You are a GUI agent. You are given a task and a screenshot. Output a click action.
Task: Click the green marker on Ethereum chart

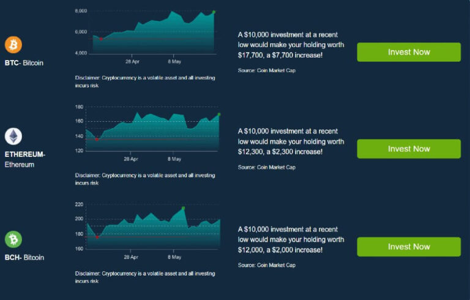(219, 114)
